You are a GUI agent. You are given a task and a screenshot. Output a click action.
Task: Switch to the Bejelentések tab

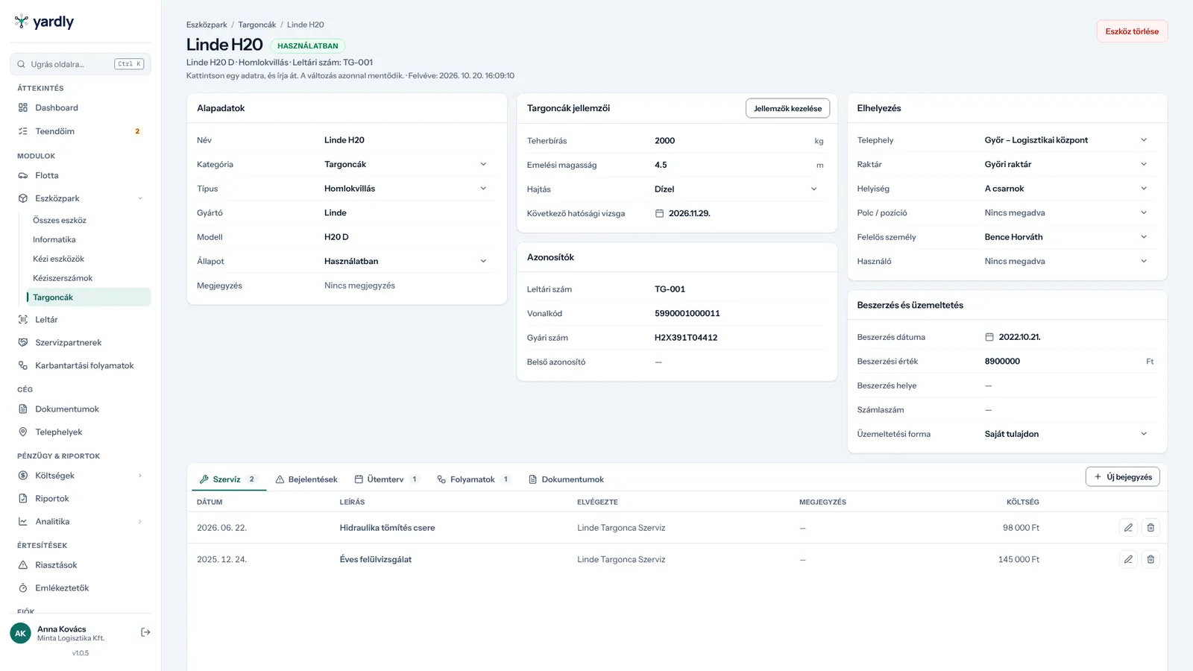click(306, 479)
